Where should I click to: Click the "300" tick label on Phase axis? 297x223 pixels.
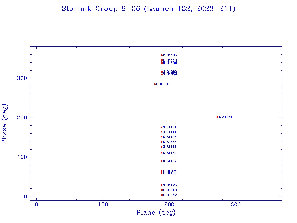pos(22,78)
